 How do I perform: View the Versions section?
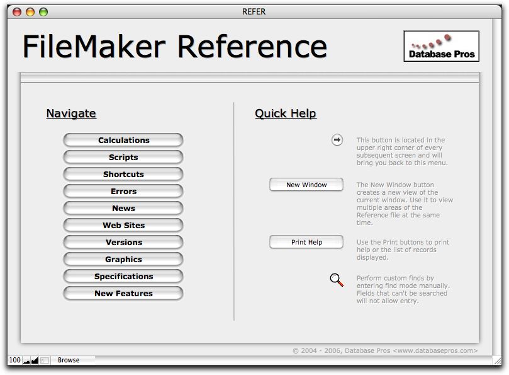[x=123, y=242]
